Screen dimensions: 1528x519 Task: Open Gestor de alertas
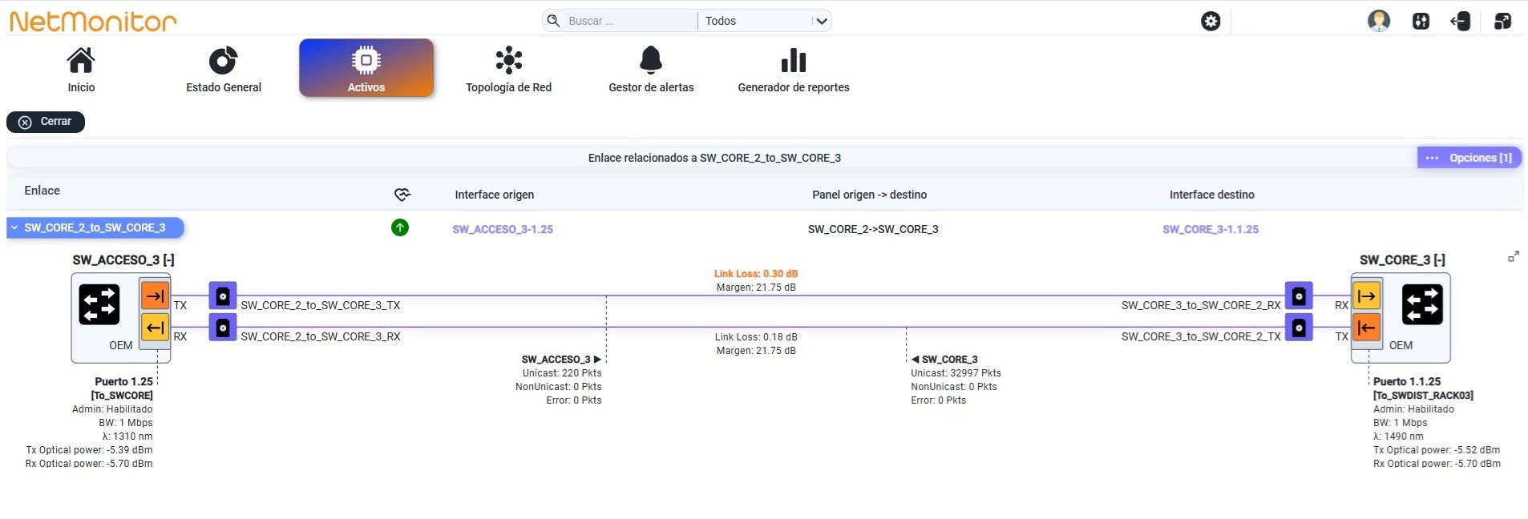pyautogui.click(x=651, y=70)
